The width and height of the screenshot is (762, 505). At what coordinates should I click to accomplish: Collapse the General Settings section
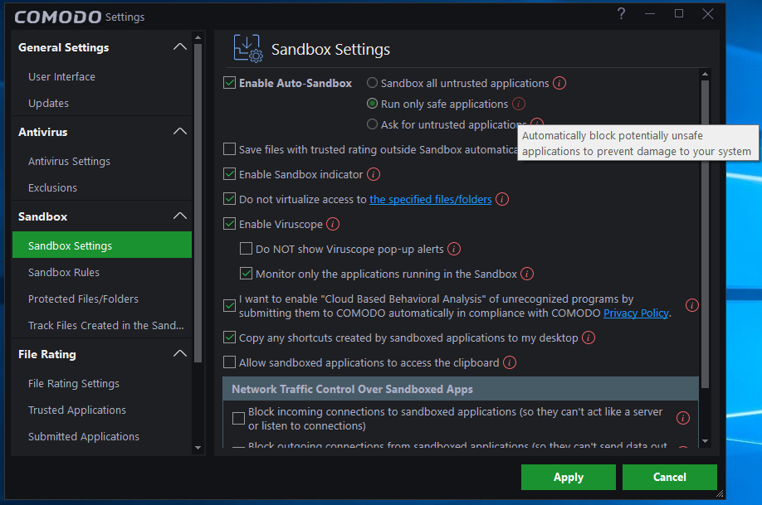click(x=179, y=47)
